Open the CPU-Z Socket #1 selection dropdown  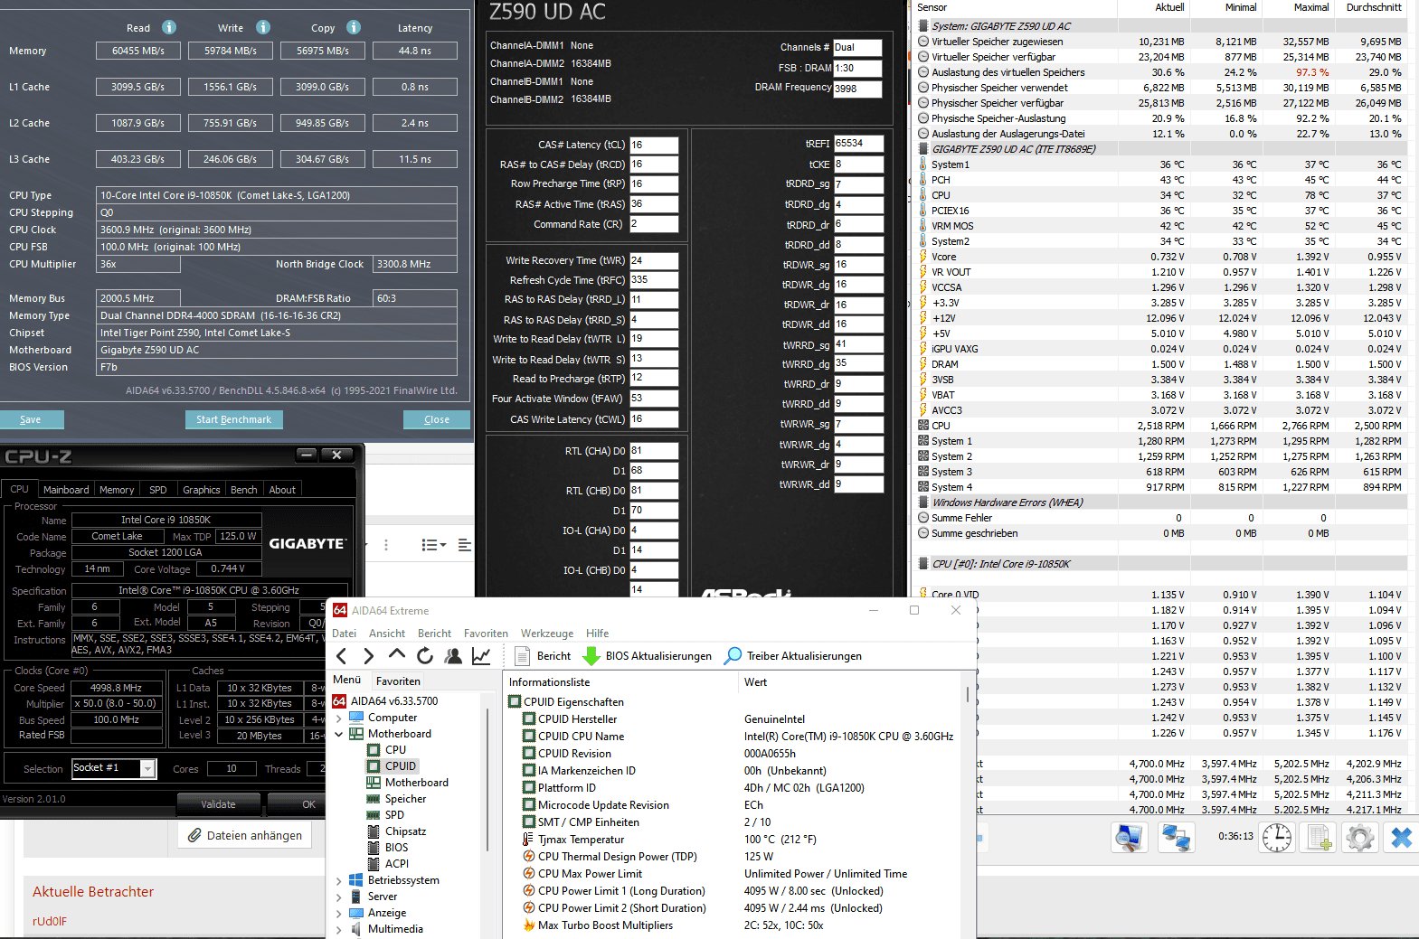click(x=114, y=768)
